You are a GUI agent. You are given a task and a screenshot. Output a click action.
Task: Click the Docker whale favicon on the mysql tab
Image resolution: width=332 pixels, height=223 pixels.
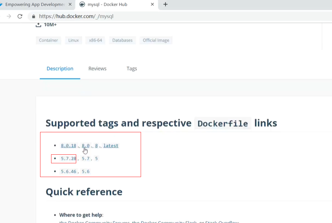82,4
